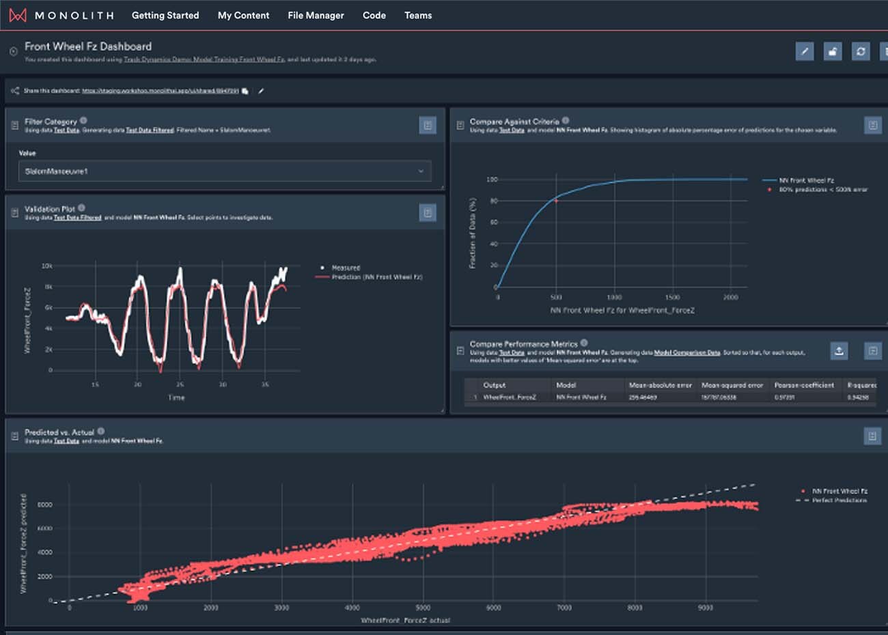Copy the shared dashboard link
888x635 pixels.
pyautogui.click(x=245, y=90)
